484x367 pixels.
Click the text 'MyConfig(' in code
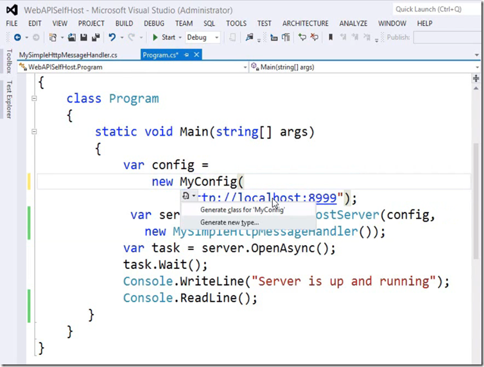point(212,181)
